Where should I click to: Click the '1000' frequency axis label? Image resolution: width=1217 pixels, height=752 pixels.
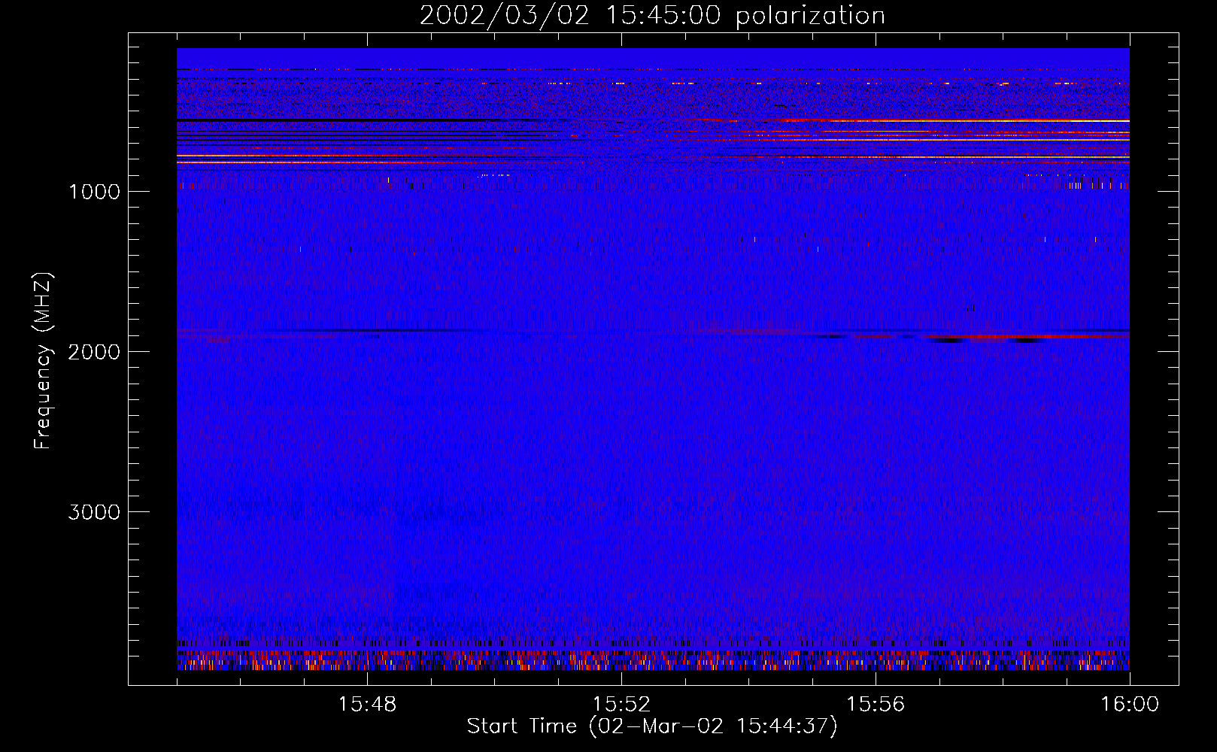click(x=94, y=192)
